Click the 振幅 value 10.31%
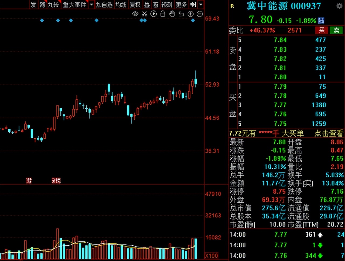Image resolution: width=345 pixels, height=261 pixels. point(275,167)
